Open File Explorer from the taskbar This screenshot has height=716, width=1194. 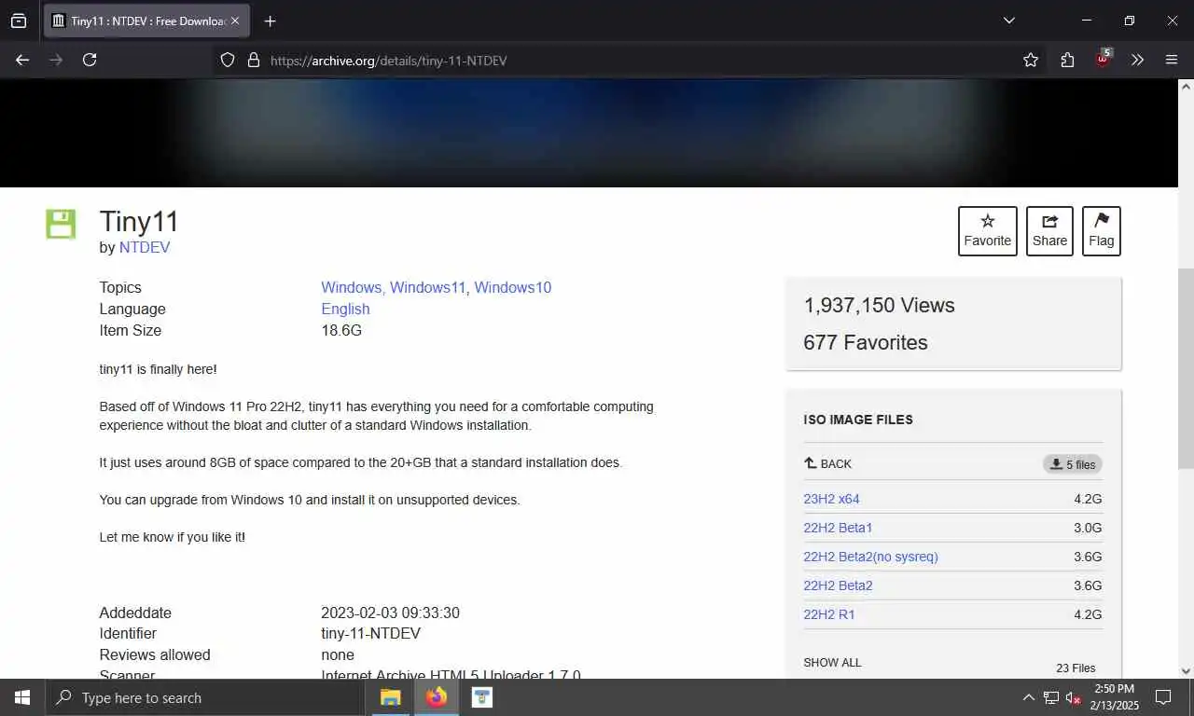click(391, 697)
